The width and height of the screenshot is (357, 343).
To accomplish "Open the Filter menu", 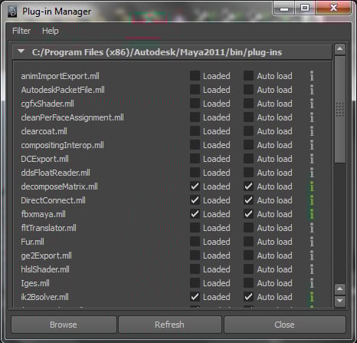I will pyautogui.click(x=21, y=31).
